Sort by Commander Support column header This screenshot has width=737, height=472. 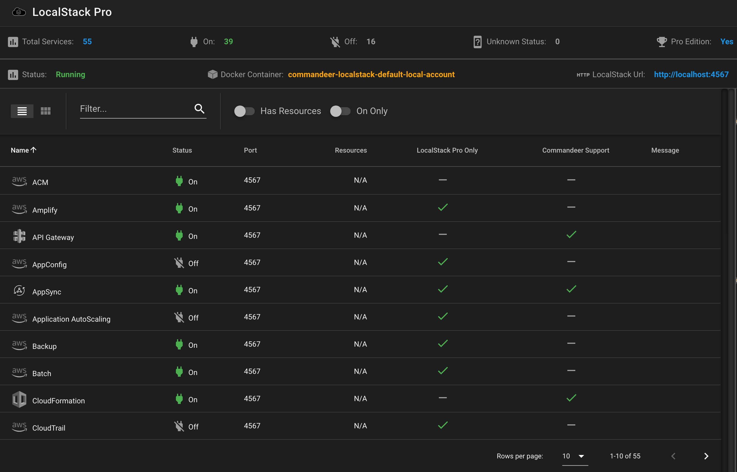(576, 150)
